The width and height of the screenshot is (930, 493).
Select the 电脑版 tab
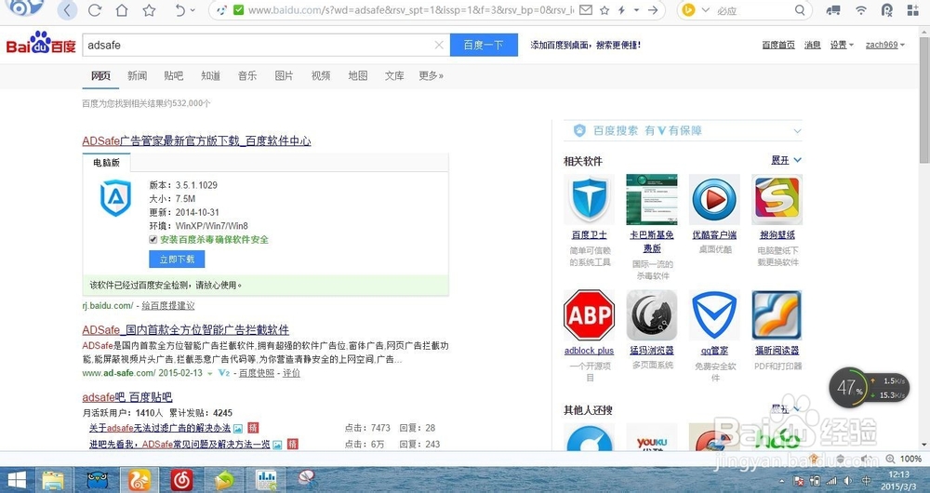106,163
